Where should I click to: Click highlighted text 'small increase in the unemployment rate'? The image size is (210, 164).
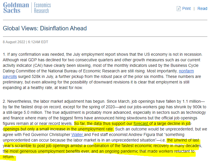coord(77,129)
